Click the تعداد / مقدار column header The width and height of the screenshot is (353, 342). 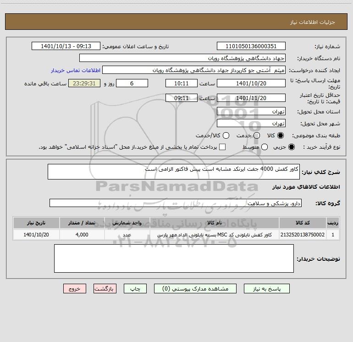pos(82,223)
